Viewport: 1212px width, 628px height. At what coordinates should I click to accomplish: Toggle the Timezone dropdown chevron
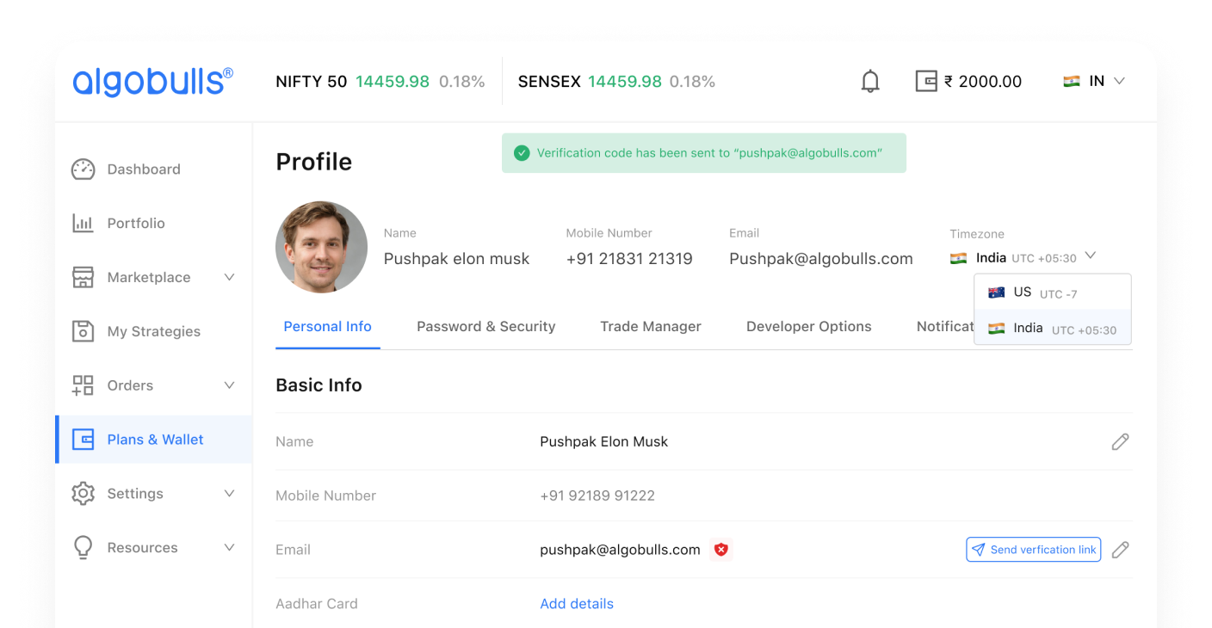coord(1091,256)
